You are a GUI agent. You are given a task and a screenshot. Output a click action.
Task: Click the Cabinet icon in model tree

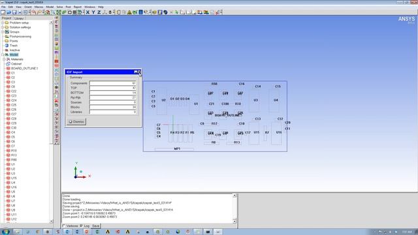(8, 64)
